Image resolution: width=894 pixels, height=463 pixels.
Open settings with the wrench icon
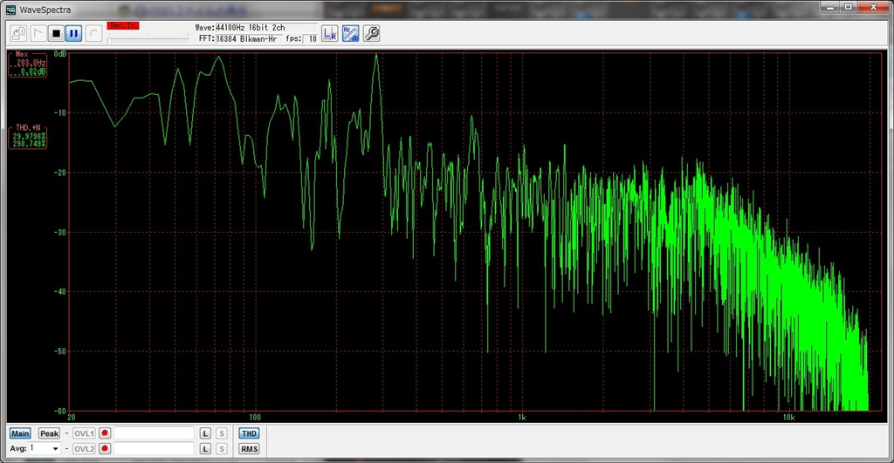pos(371,33)
